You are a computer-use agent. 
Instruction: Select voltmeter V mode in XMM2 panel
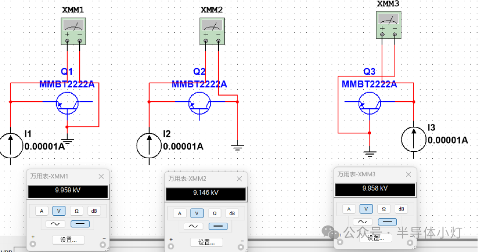click(x=197, y=214)
